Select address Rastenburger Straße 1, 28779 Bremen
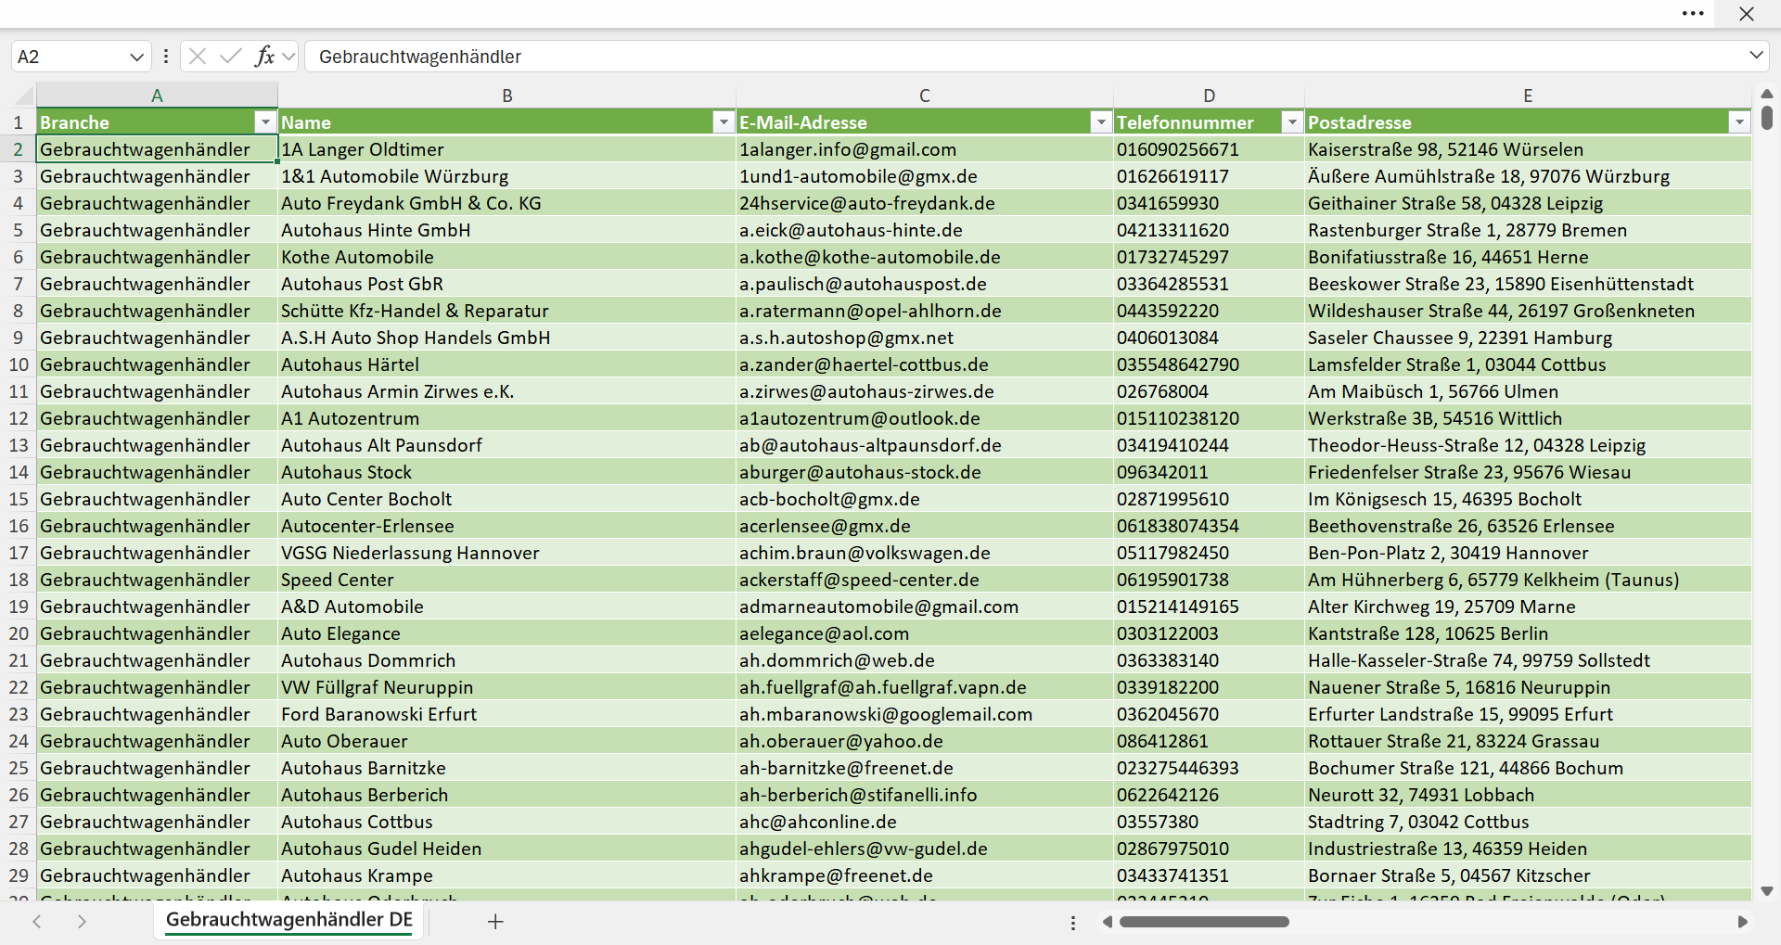 pyautogui.click(x=1528, y=230)
